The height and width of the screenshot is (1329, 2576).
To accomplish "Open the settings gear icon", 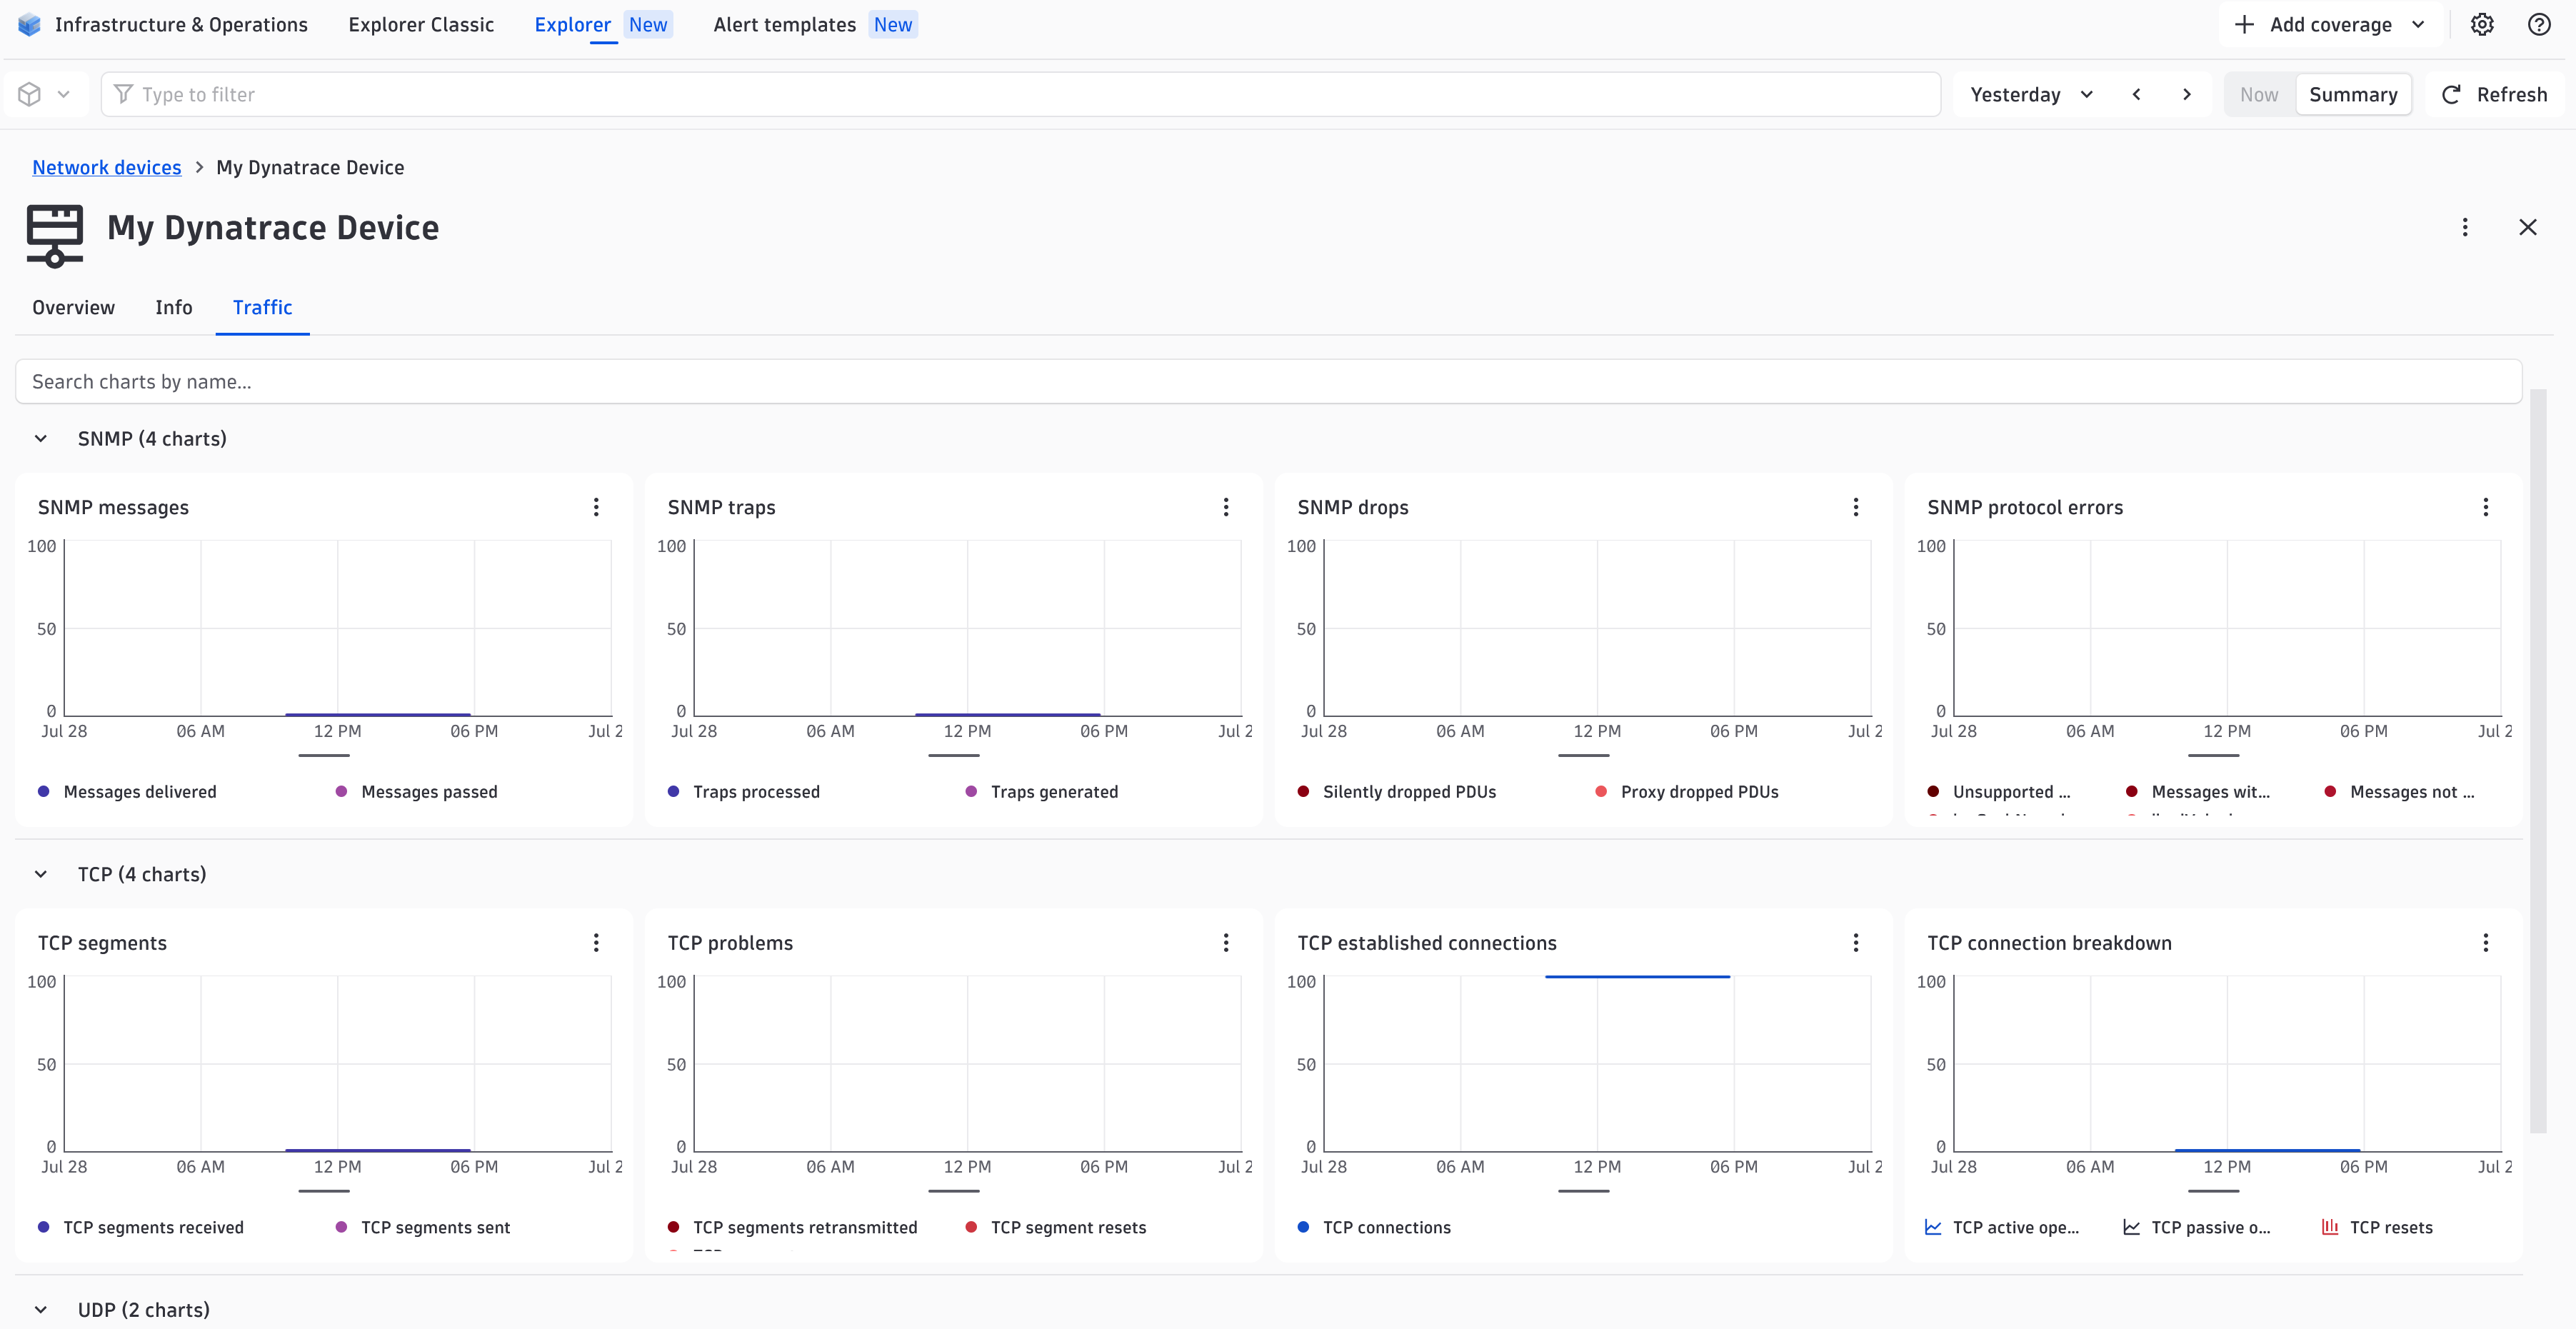I will click(2482, 25).
